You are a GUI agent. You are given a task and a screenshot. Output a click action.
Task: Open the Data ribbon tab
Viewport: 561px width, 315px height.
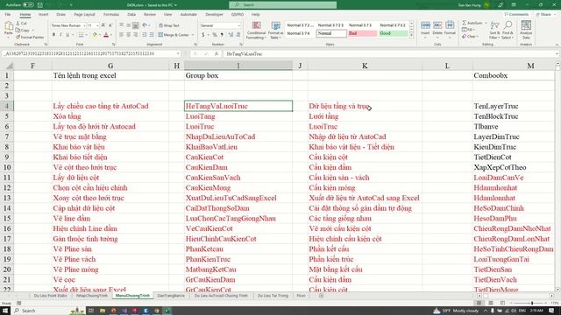(131, 15)
